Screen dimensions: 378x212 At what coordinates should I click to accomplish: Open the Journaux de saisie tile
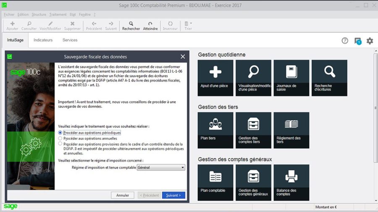291,78
